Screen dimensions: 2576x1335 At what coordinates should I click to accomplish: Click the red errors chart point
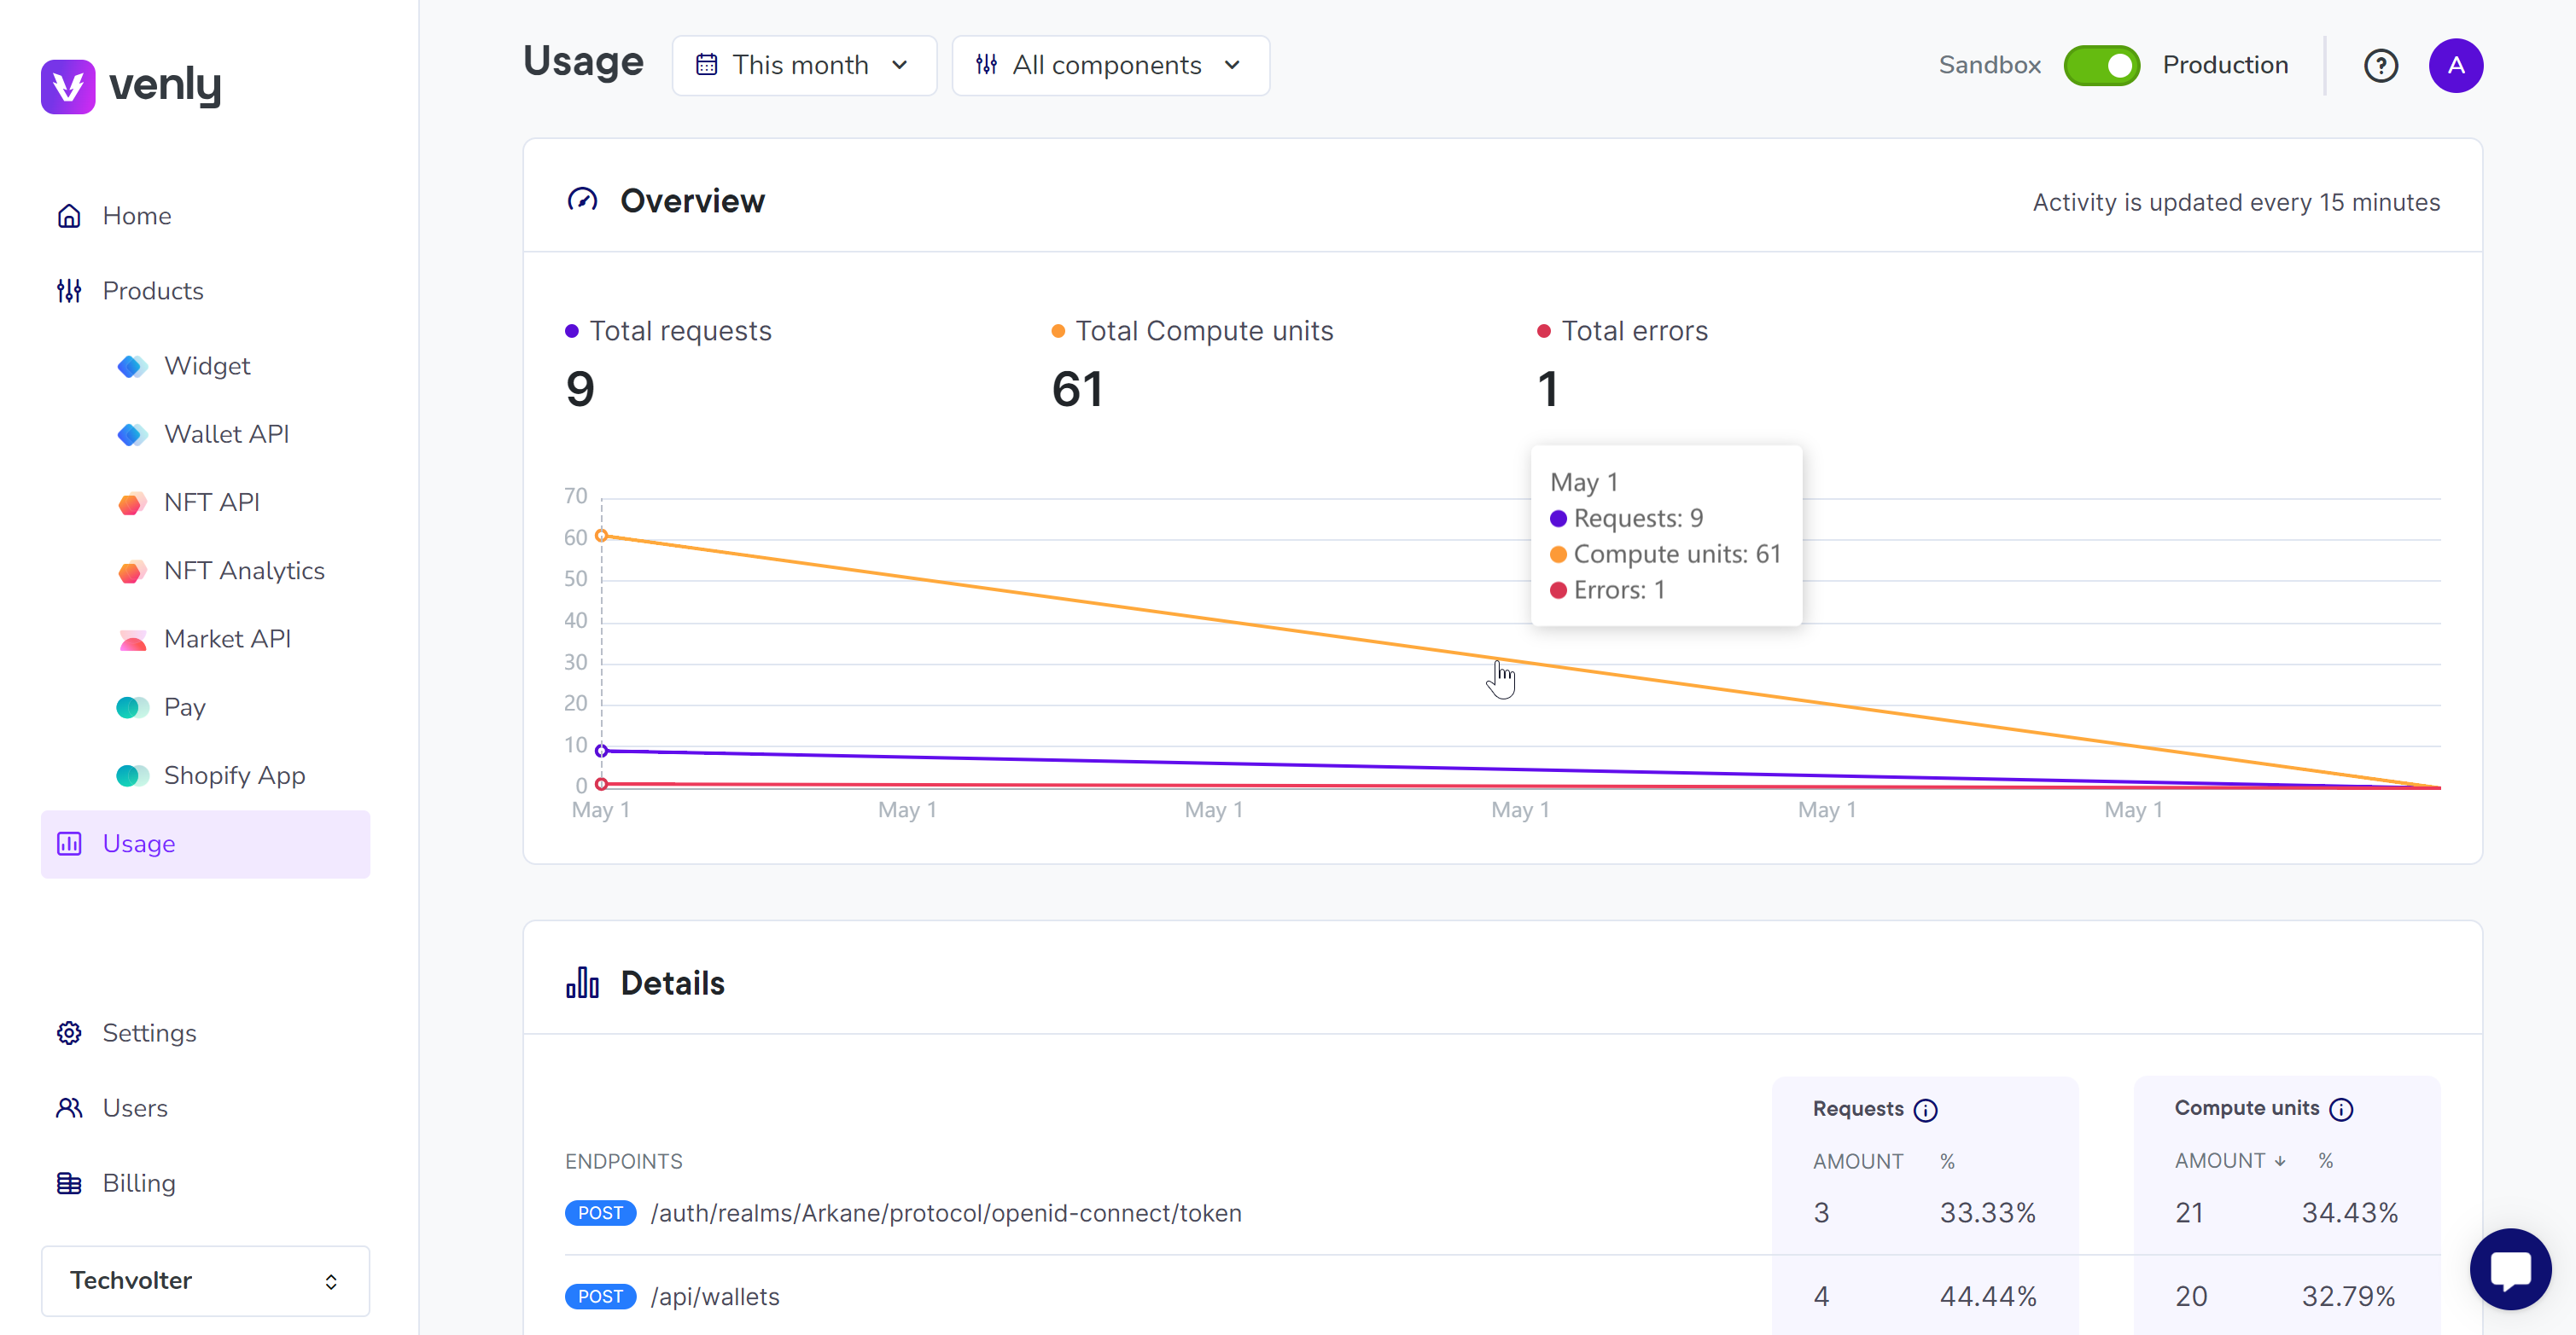[601, 785]
